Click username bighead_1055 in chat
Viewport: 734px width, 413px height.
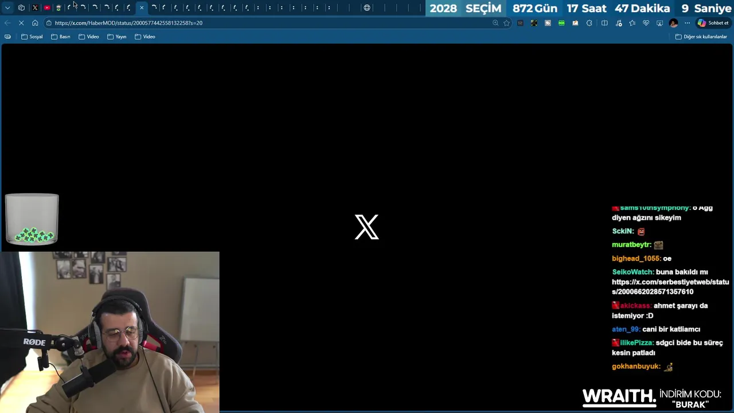[x=637, y=259]
